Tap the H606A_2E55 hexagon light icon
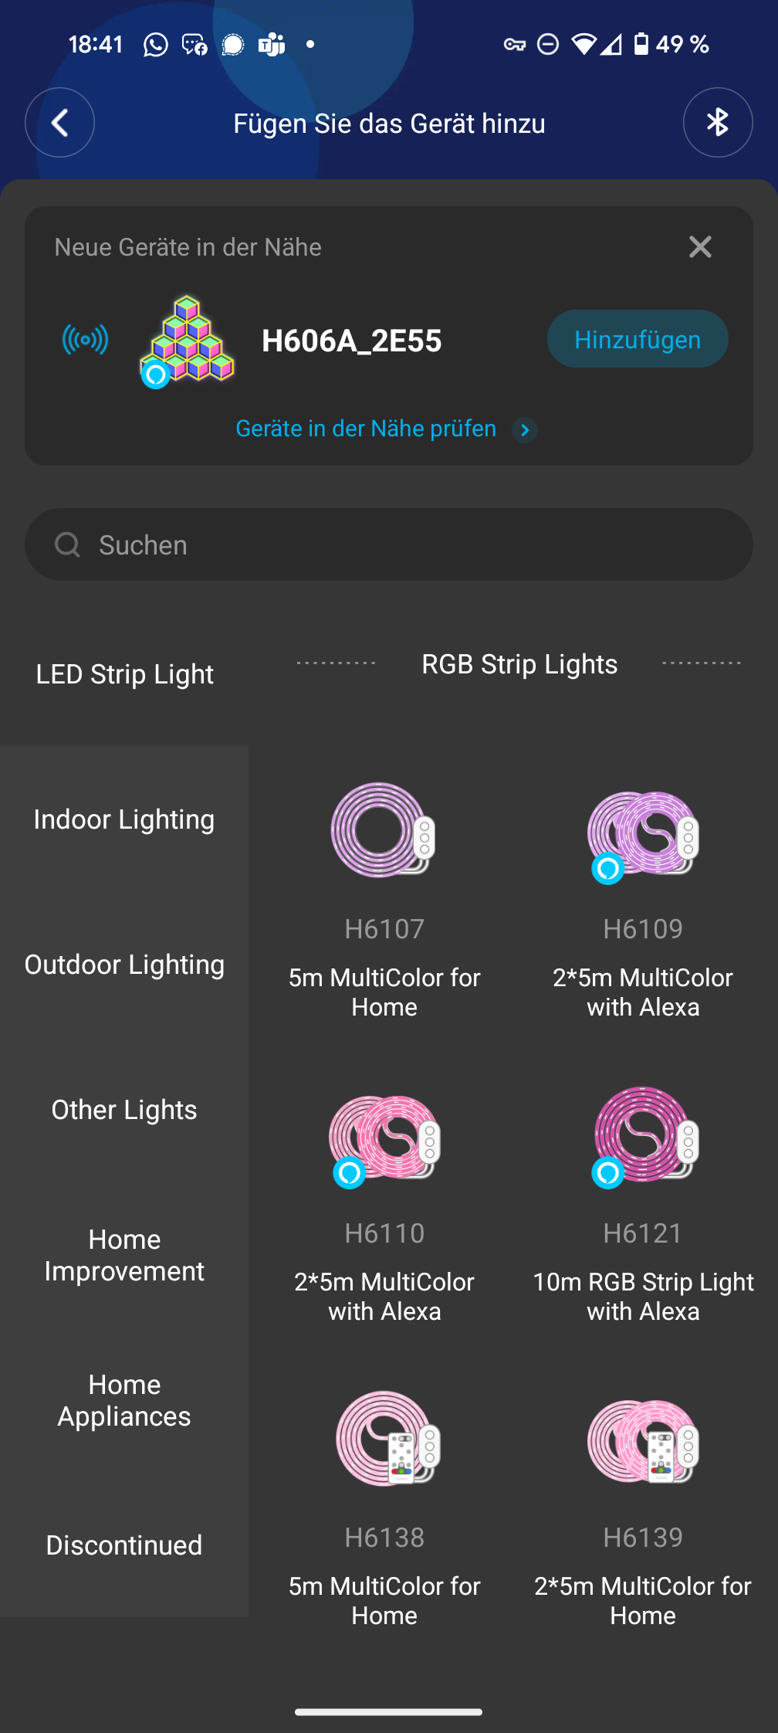Screen dimensions: 778x1733 188,340
